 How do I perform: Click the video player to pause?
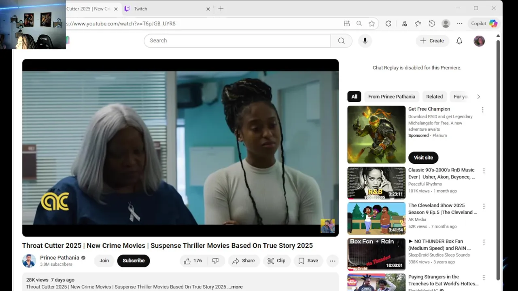180,148
